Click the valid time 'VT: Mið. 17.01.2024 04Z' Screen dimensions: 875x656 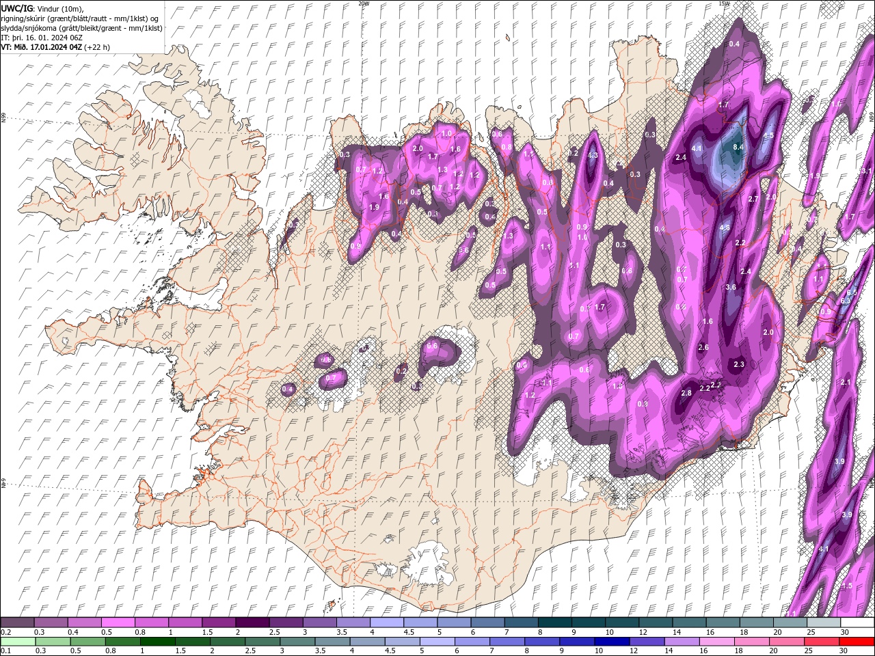point(42,47)
